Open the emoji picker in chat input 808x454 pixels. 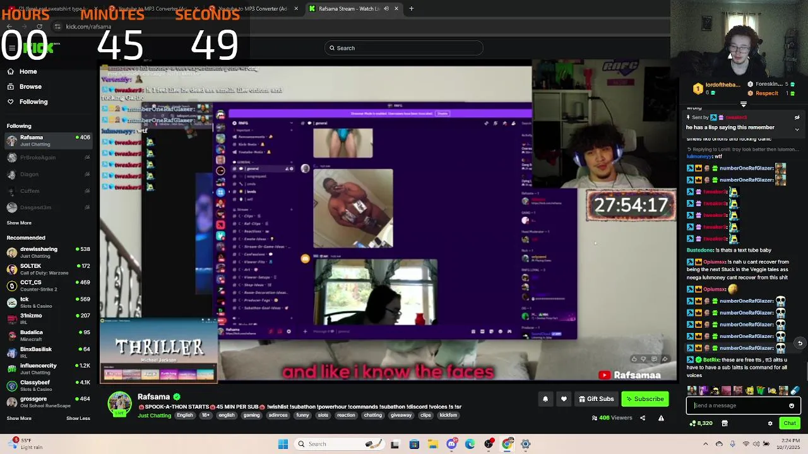click(792, 405)
